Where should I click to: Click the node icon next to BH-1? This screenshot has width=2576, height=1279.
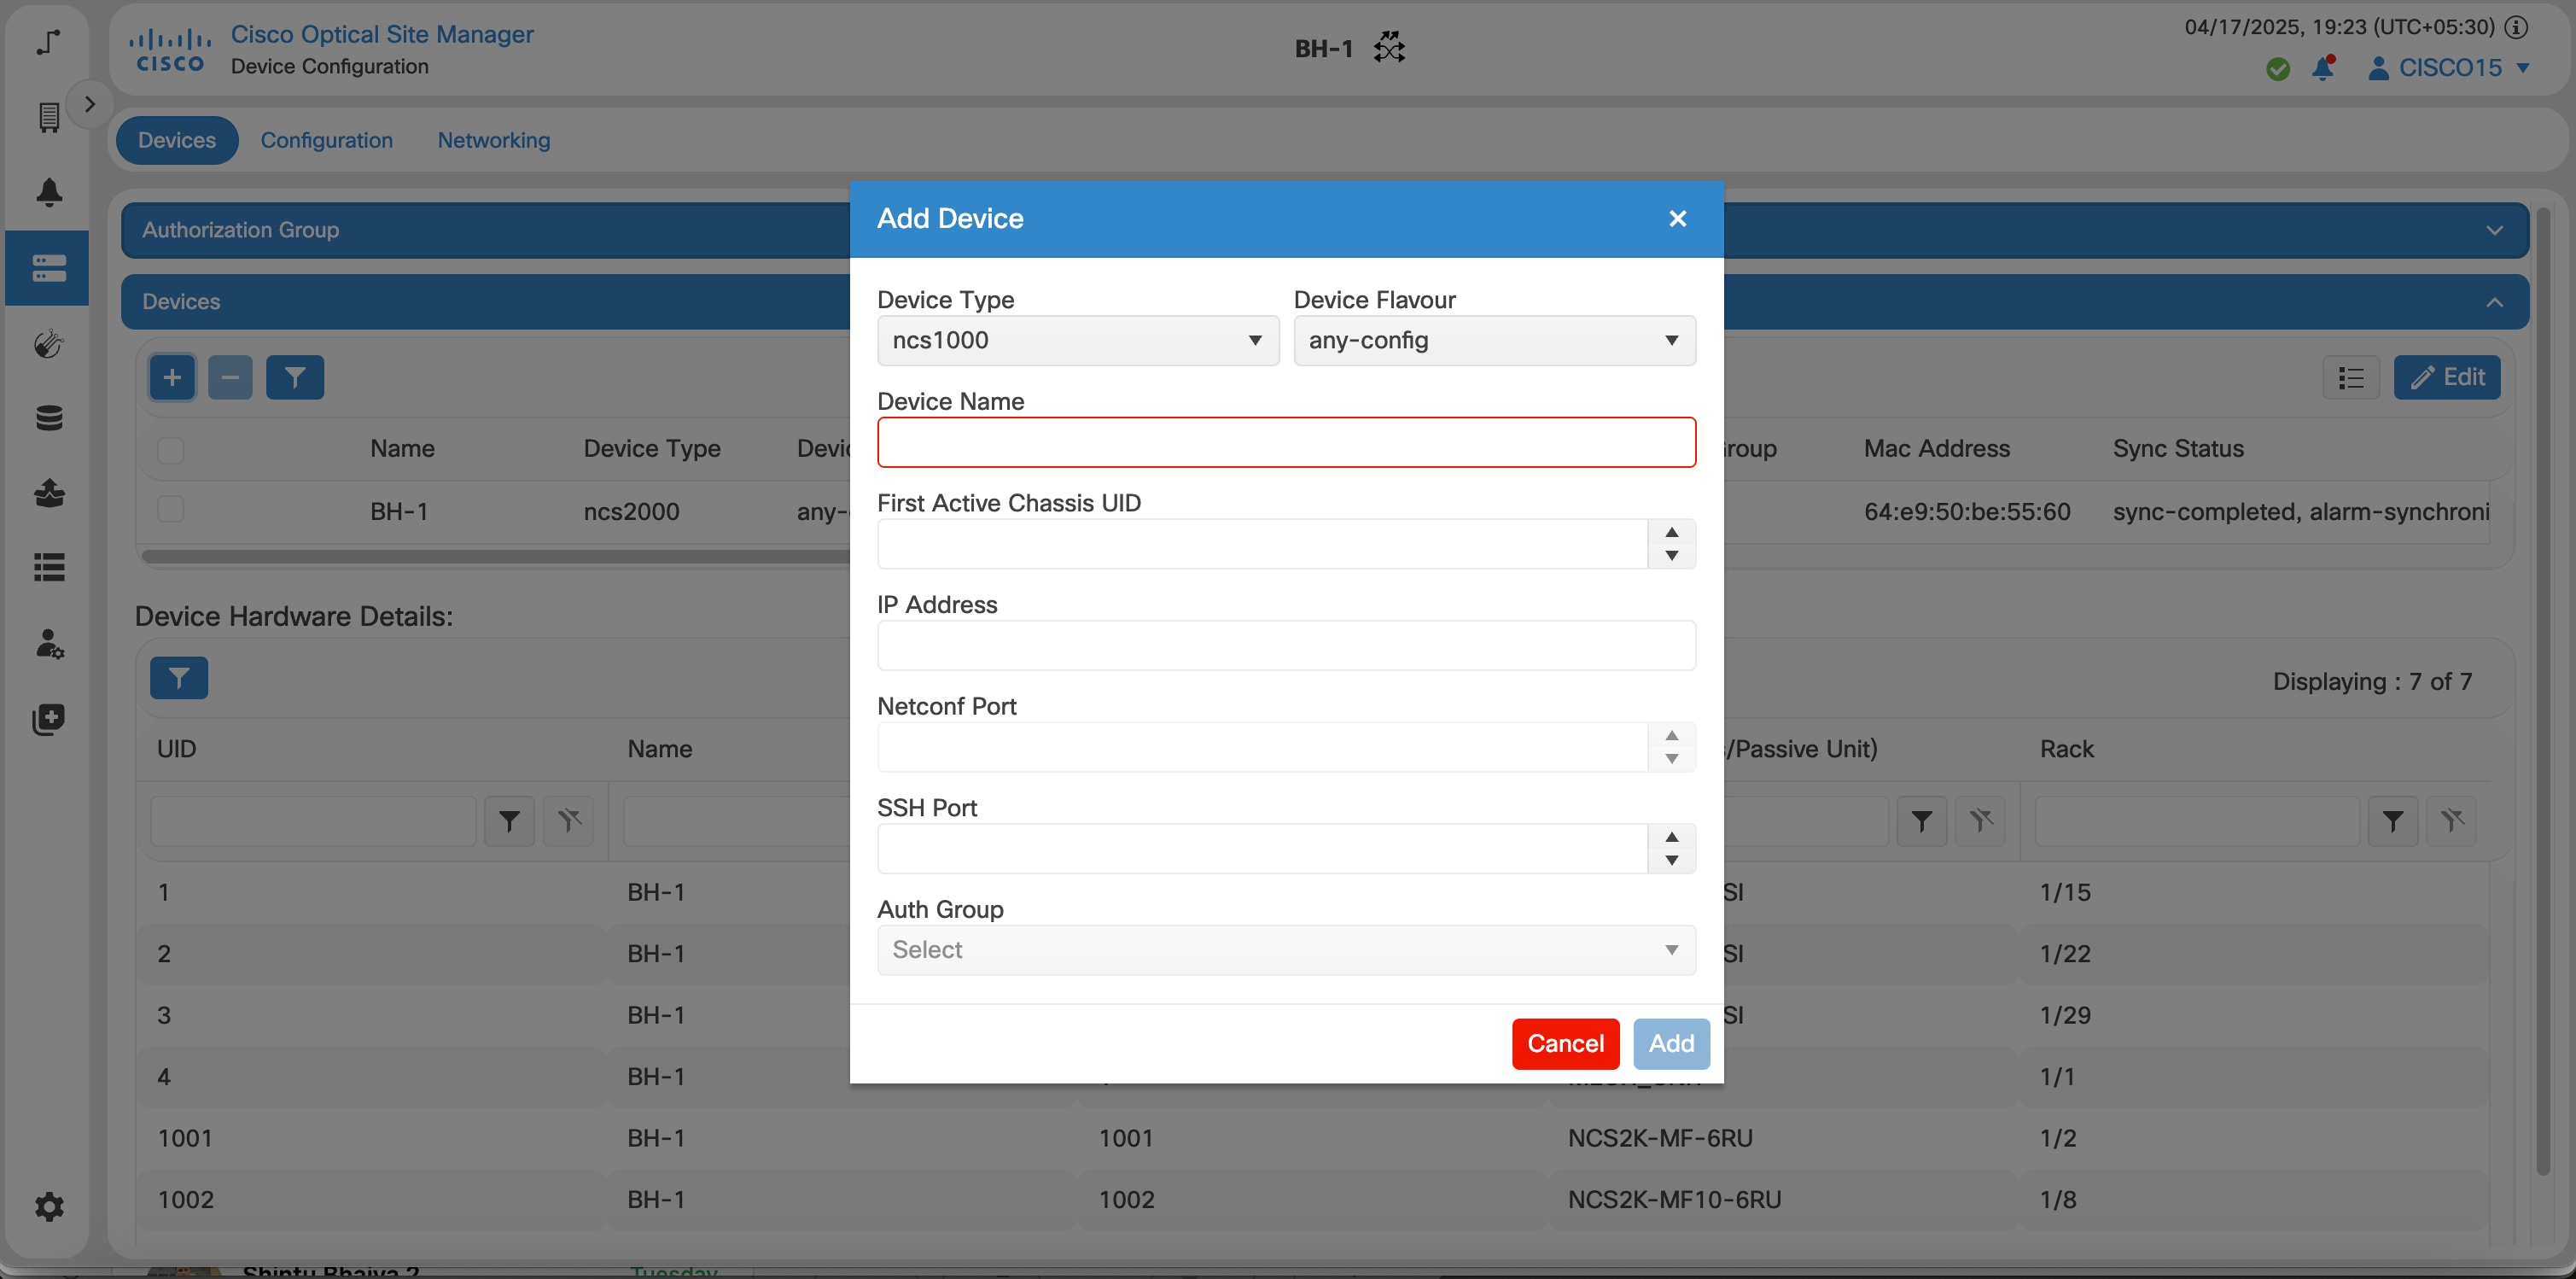click(x=1389, y=47)
